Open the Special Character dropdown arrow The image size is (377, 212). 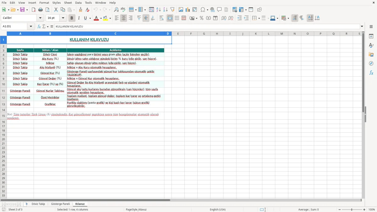point(208,10)
